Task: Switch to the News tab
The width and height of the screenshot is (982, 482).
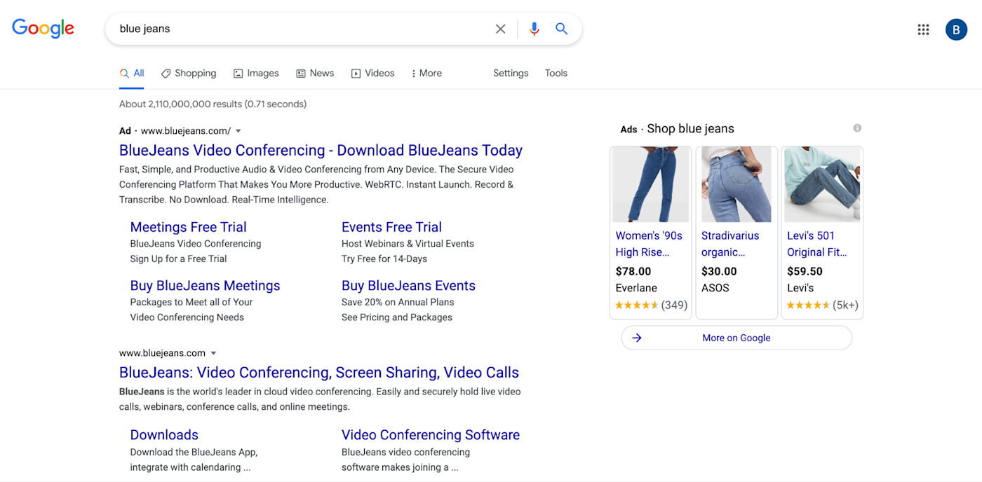Action: 315,73
